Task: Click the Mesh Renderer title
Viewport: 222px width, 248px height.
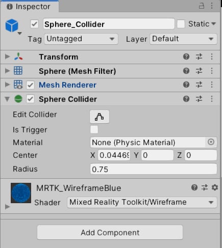Action: click(x=67, y=85)
